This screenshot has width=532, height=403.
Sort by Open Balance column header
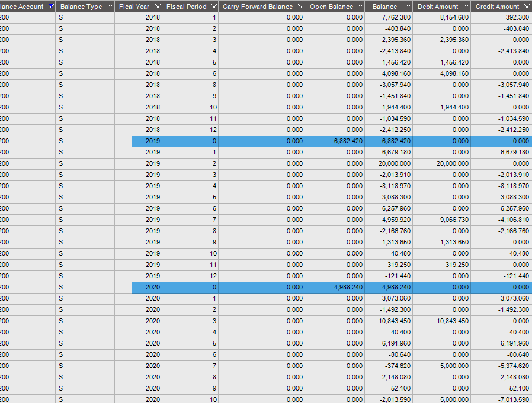pyautogui.click(x=332, y=7)
